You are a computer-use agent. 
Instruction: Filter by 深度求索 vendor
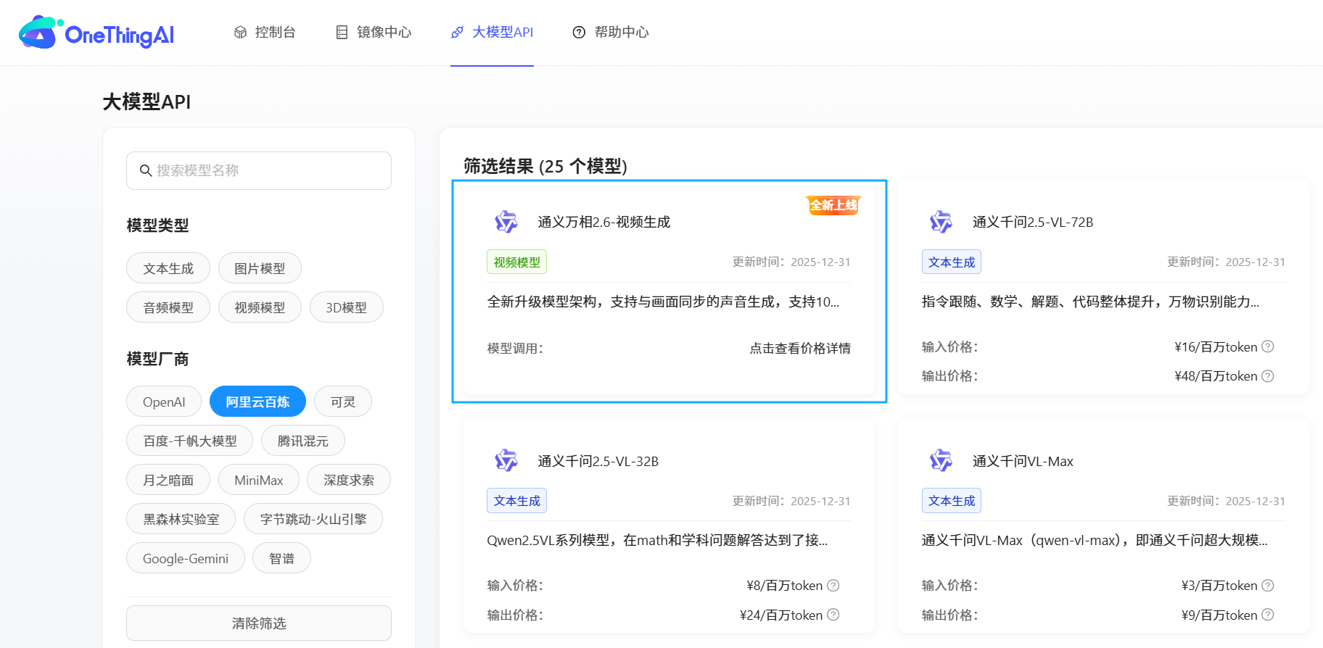tap(349, 480)
